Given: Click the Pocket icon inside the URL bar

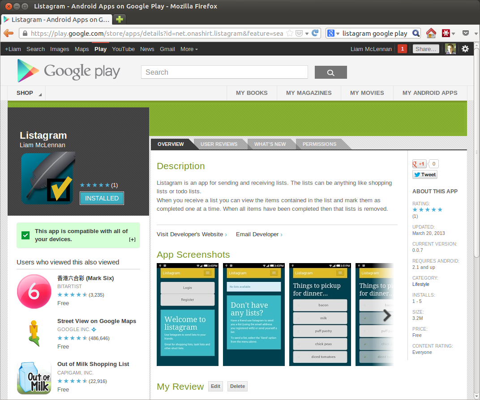Looking at the screenshot, I should coord(299,33).
